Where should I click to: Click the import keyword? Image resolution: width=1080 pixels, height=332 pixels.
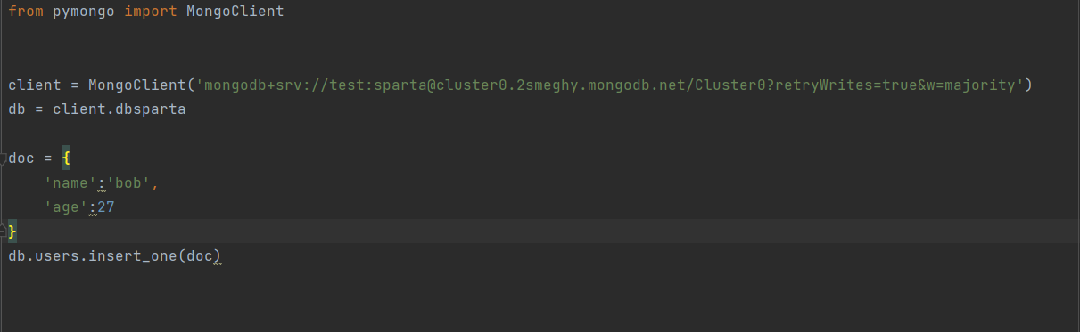pyautogui.click(x=151, y=13)
